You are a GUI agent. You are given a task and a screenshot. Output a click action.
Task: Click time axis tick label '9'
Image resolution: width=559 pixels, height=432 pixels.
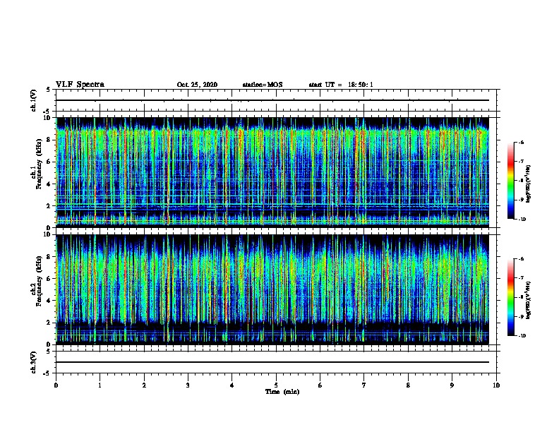click(x=452, y=385)
